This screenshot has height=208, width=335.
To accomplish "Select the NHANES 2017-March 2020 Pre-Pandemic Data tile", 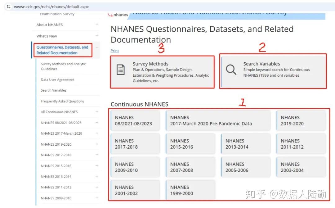I will point(218,120).
